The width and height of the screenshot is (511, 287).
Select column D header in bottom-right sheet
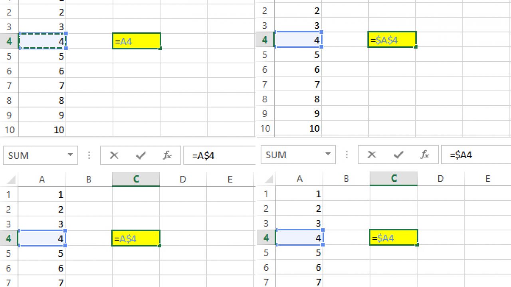point(440,179)
